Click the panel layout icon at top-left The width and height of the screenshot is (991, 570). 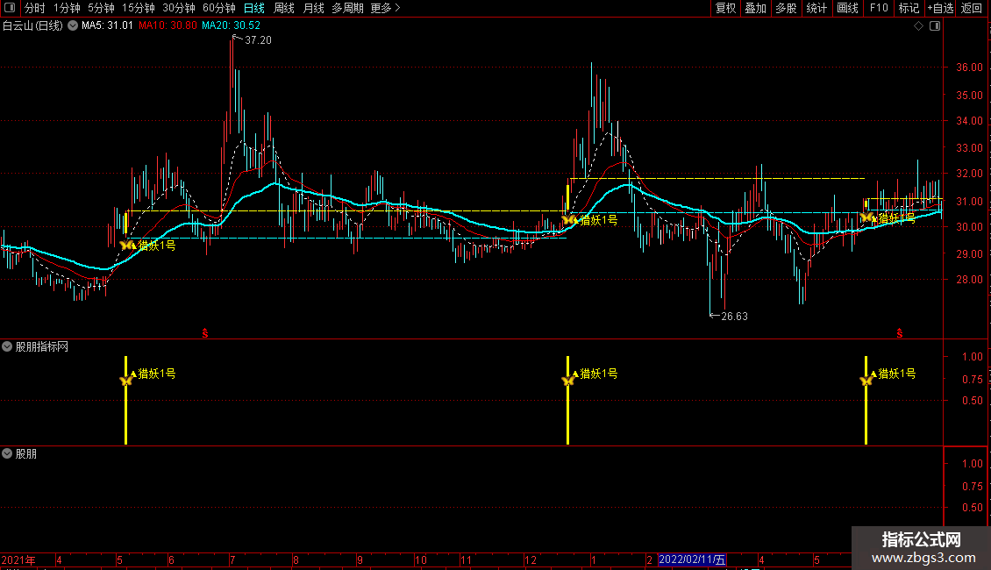[x=10, y=8]
